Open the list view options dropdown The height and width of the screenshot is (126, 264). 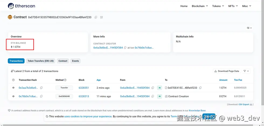click(x=249, y=28)
